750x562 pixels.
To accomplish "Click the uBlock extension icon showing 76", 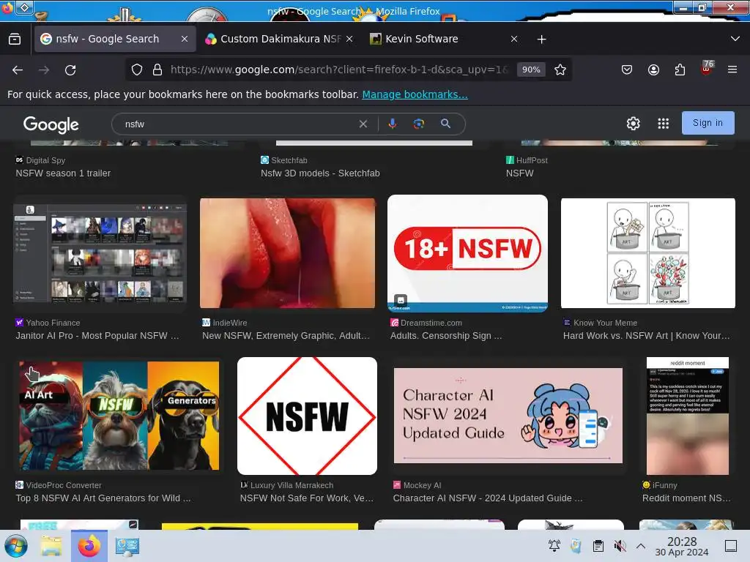I will pos(707,68).
